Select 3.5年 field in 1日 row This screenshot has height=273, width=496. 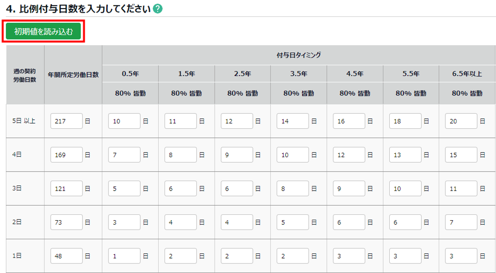click(x=293, y=256)
